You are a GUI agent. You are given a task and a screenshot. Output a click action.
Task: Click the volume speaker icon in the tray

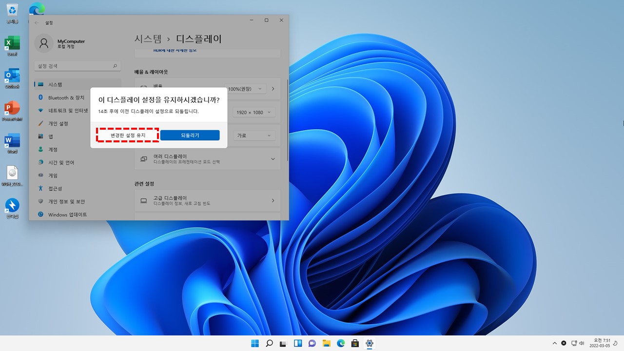click(x=583, y=343)
